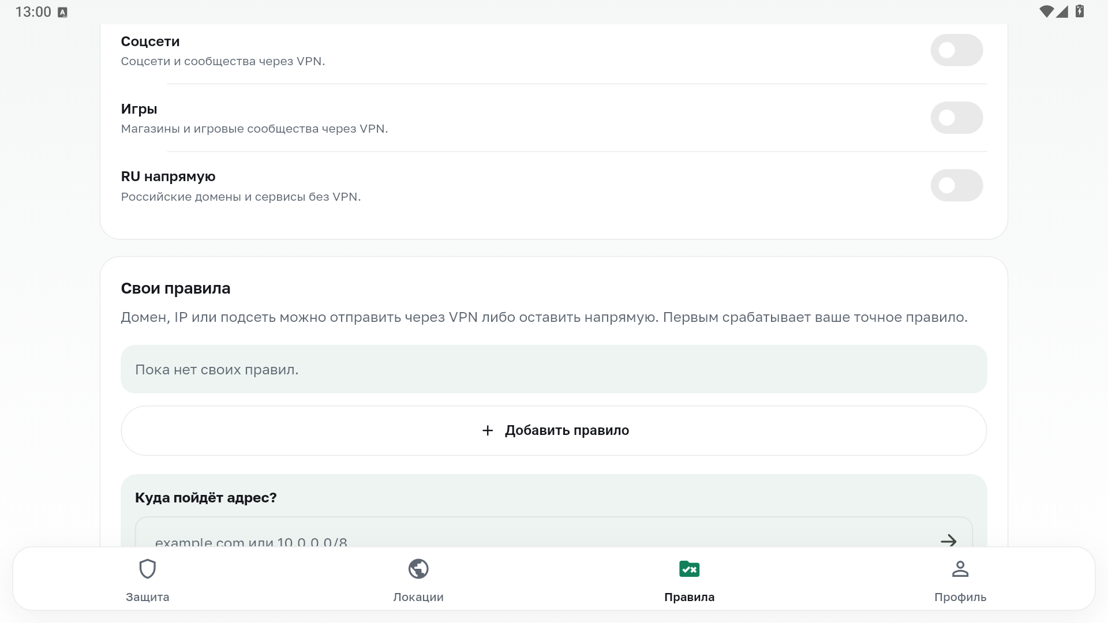Click description Магазины и игровые сообщества
The image size is (1108, 623).
(254, 129)
